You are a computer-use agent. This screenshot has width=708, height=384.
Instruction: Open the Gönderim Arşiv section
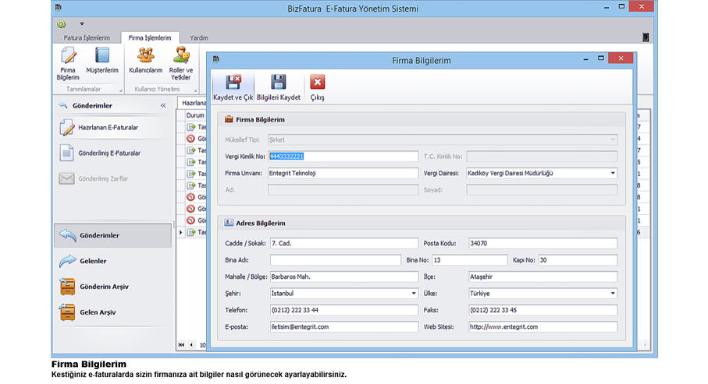click(x=103, y=287)
